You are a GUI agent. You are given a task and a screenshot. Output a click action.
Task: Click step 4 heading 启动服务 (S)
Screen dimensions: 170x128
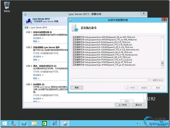tap(39, 84)
